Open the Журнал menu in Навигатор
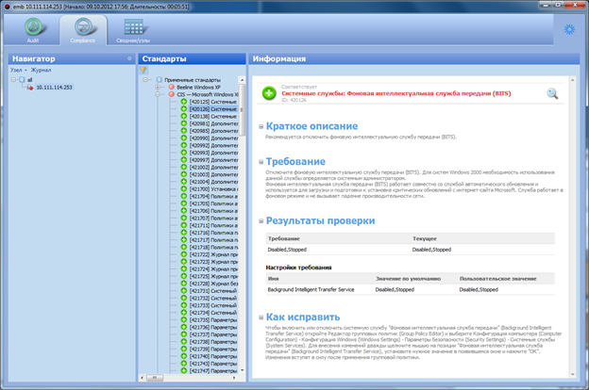 tap(40, 70)
